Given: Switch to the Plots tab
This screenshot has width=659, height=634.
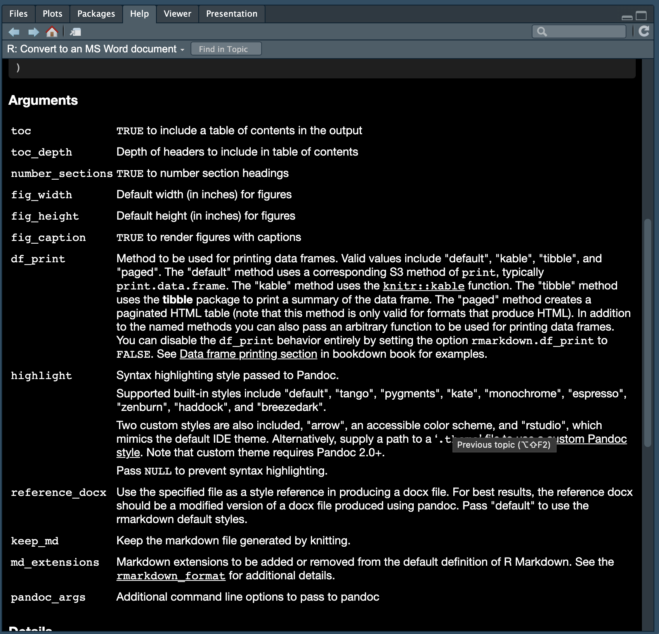Looking at the screenshot, I should click(52, 14).
